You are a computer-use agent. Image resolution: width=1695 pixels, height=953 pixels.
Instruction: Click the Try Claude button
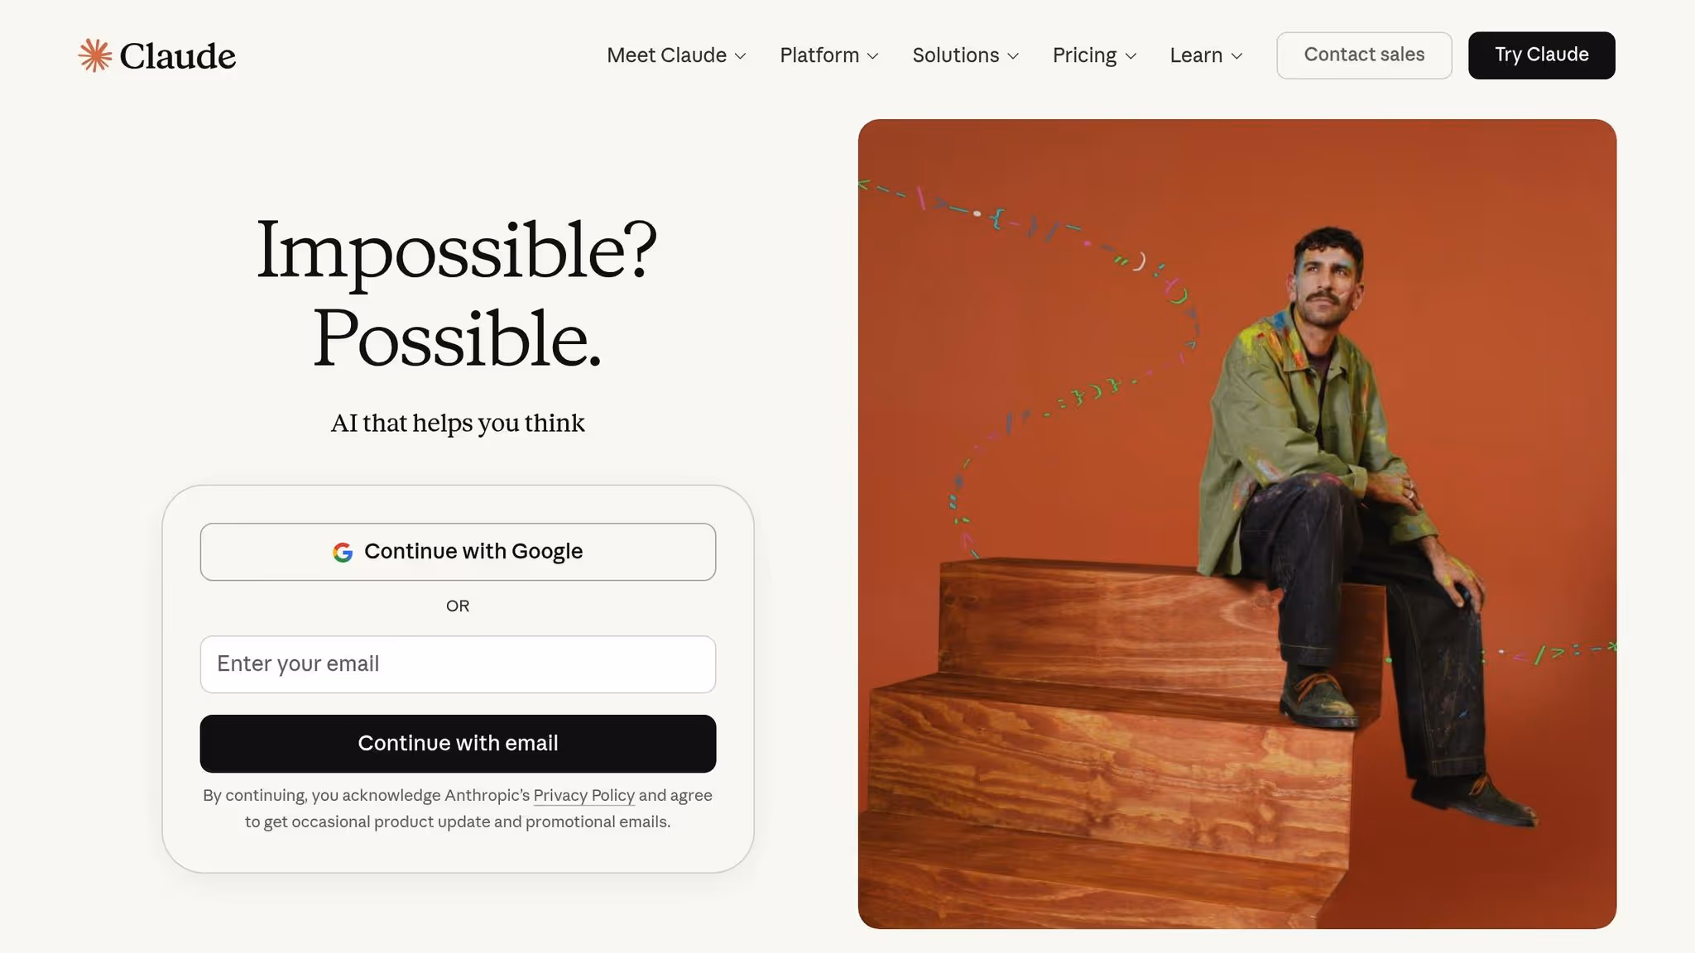pos(1541,55)
